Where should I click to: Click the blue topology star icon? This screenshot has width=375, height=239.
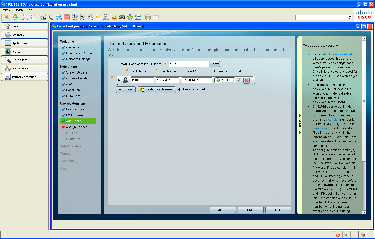click(x=130, y=17)
